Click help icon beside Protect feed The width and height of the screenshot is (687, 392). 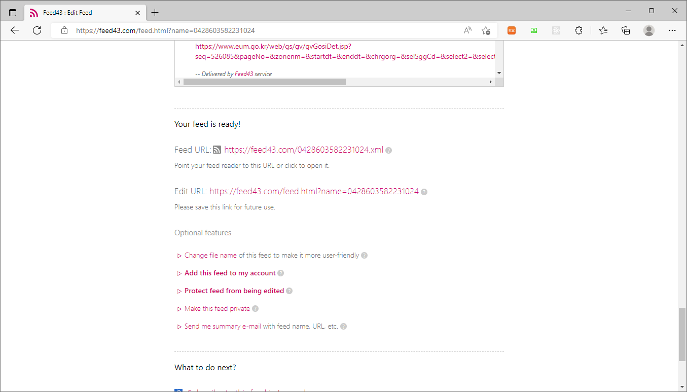click(x=289, y=291)
